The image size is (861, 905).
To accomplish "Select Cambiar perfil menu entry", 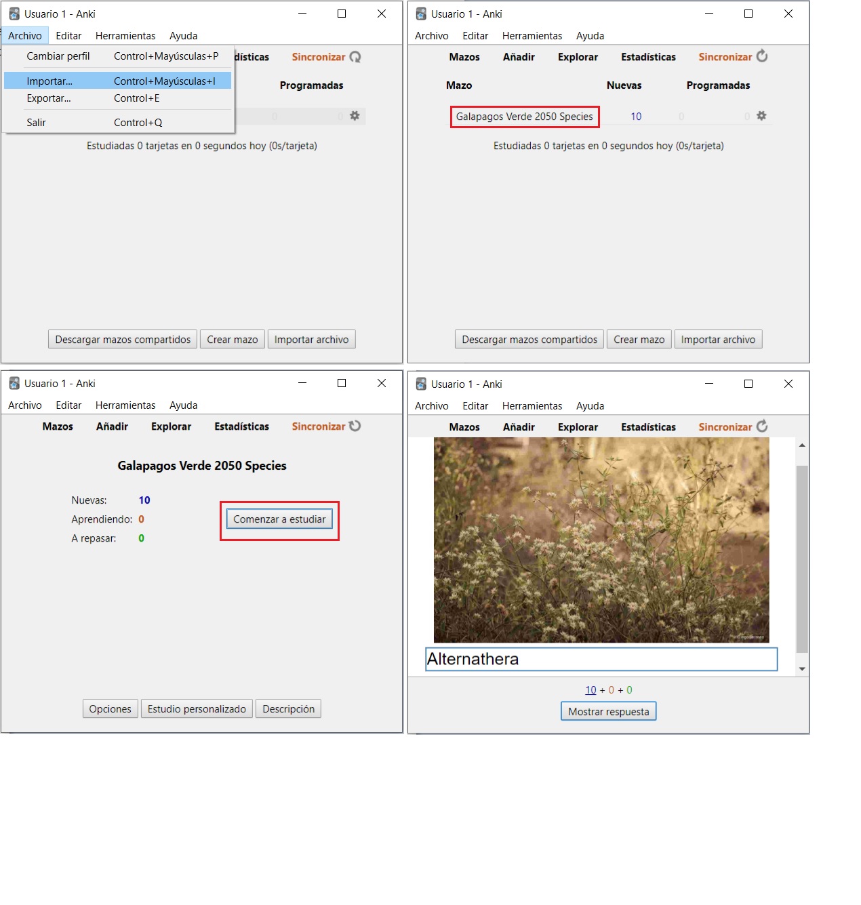I will coord(58,56).
